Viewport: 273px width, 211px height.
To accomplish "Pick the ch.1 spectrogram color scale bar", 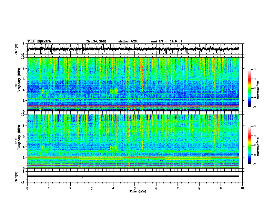I will point(249,88).
